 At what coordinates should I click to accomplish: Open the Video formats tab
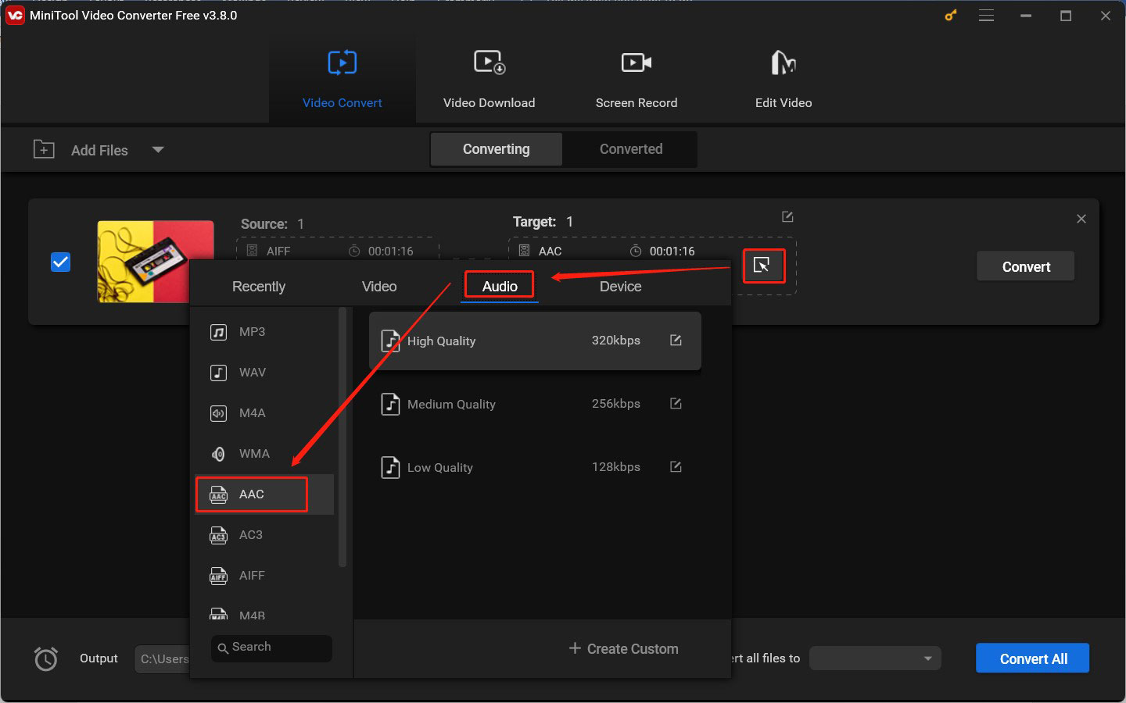pos(379,287)
